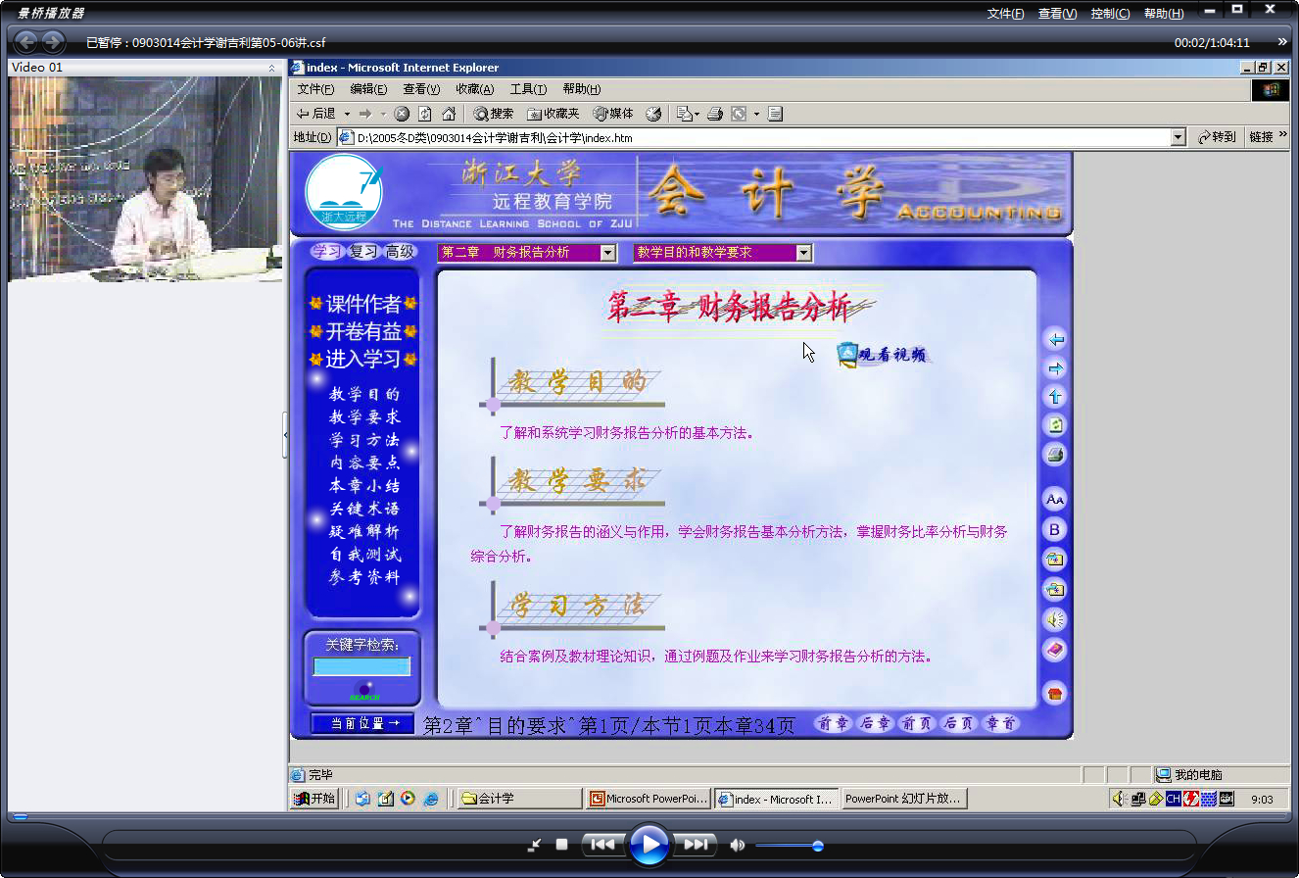The height and width of the screenshot is (878, 1299).
Task: Click the 后章 next chapter button
Action: pyautogui.click(x=876, y=724)
